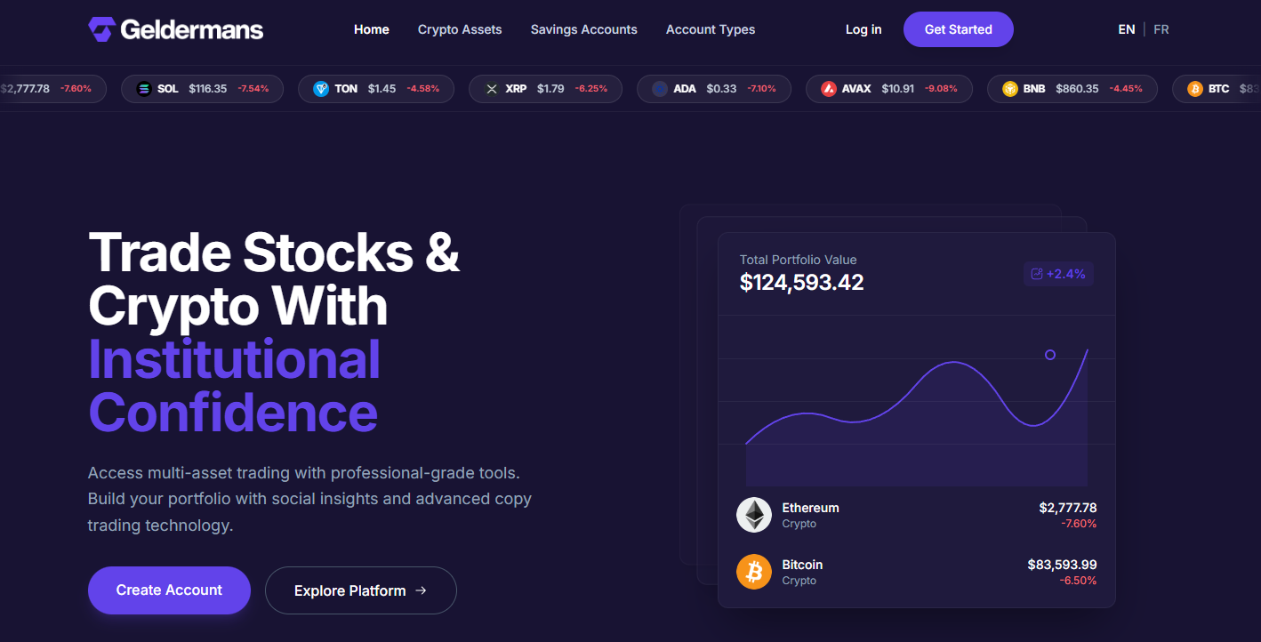This screenshot has height=642, width=1261.
Task: Select EN language option
Action: click(x=1127, y=29)
